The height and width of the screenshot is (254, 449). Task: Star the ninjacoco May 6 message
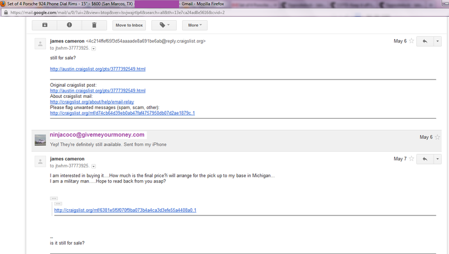(x=437, y=137)
